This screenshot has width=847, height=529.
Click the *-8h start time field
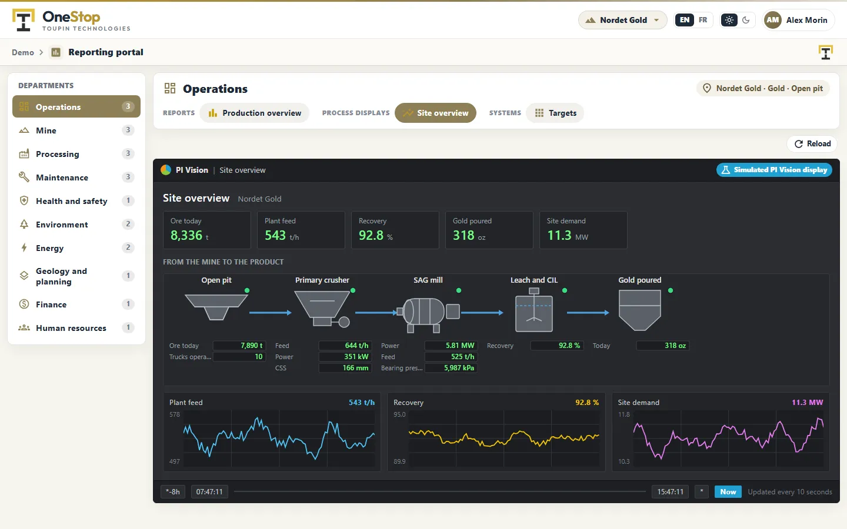[x=174, y=492]
